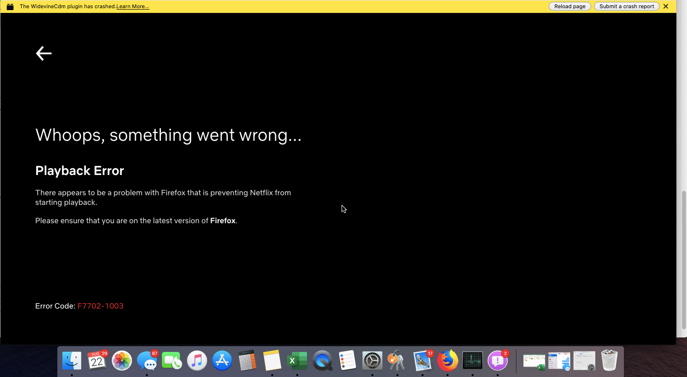
Task: Click the red error code F7702-1003
Action: point(100,306)
